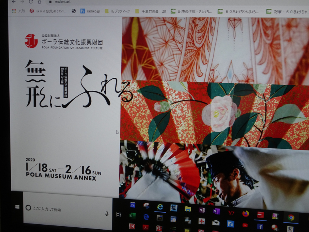Switch to Google Chrome taskbar icon
Screen dimensions: 309x232
(x=291, y=217)
